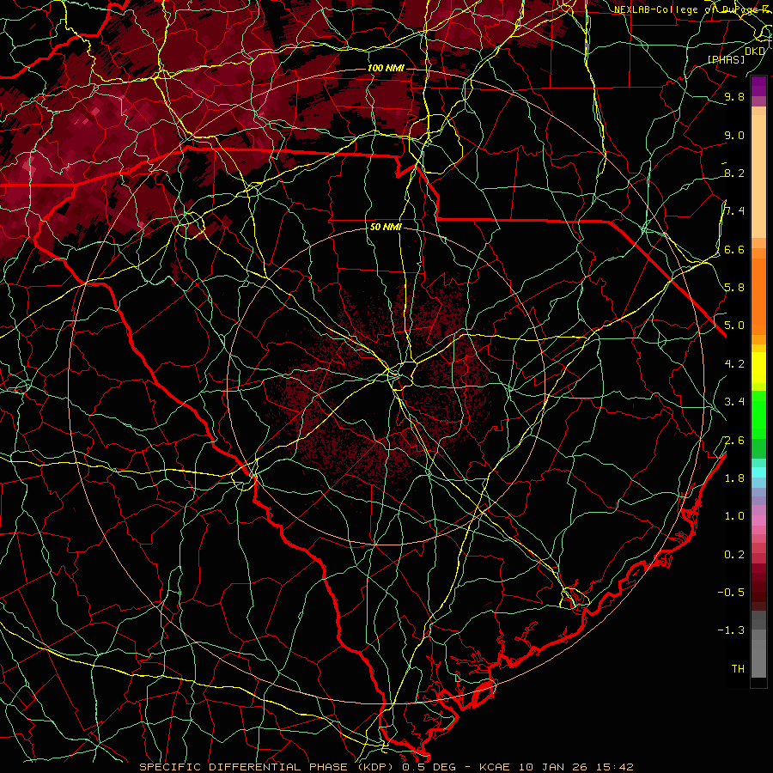Click the 9.8 legend value

coord(734,97)
